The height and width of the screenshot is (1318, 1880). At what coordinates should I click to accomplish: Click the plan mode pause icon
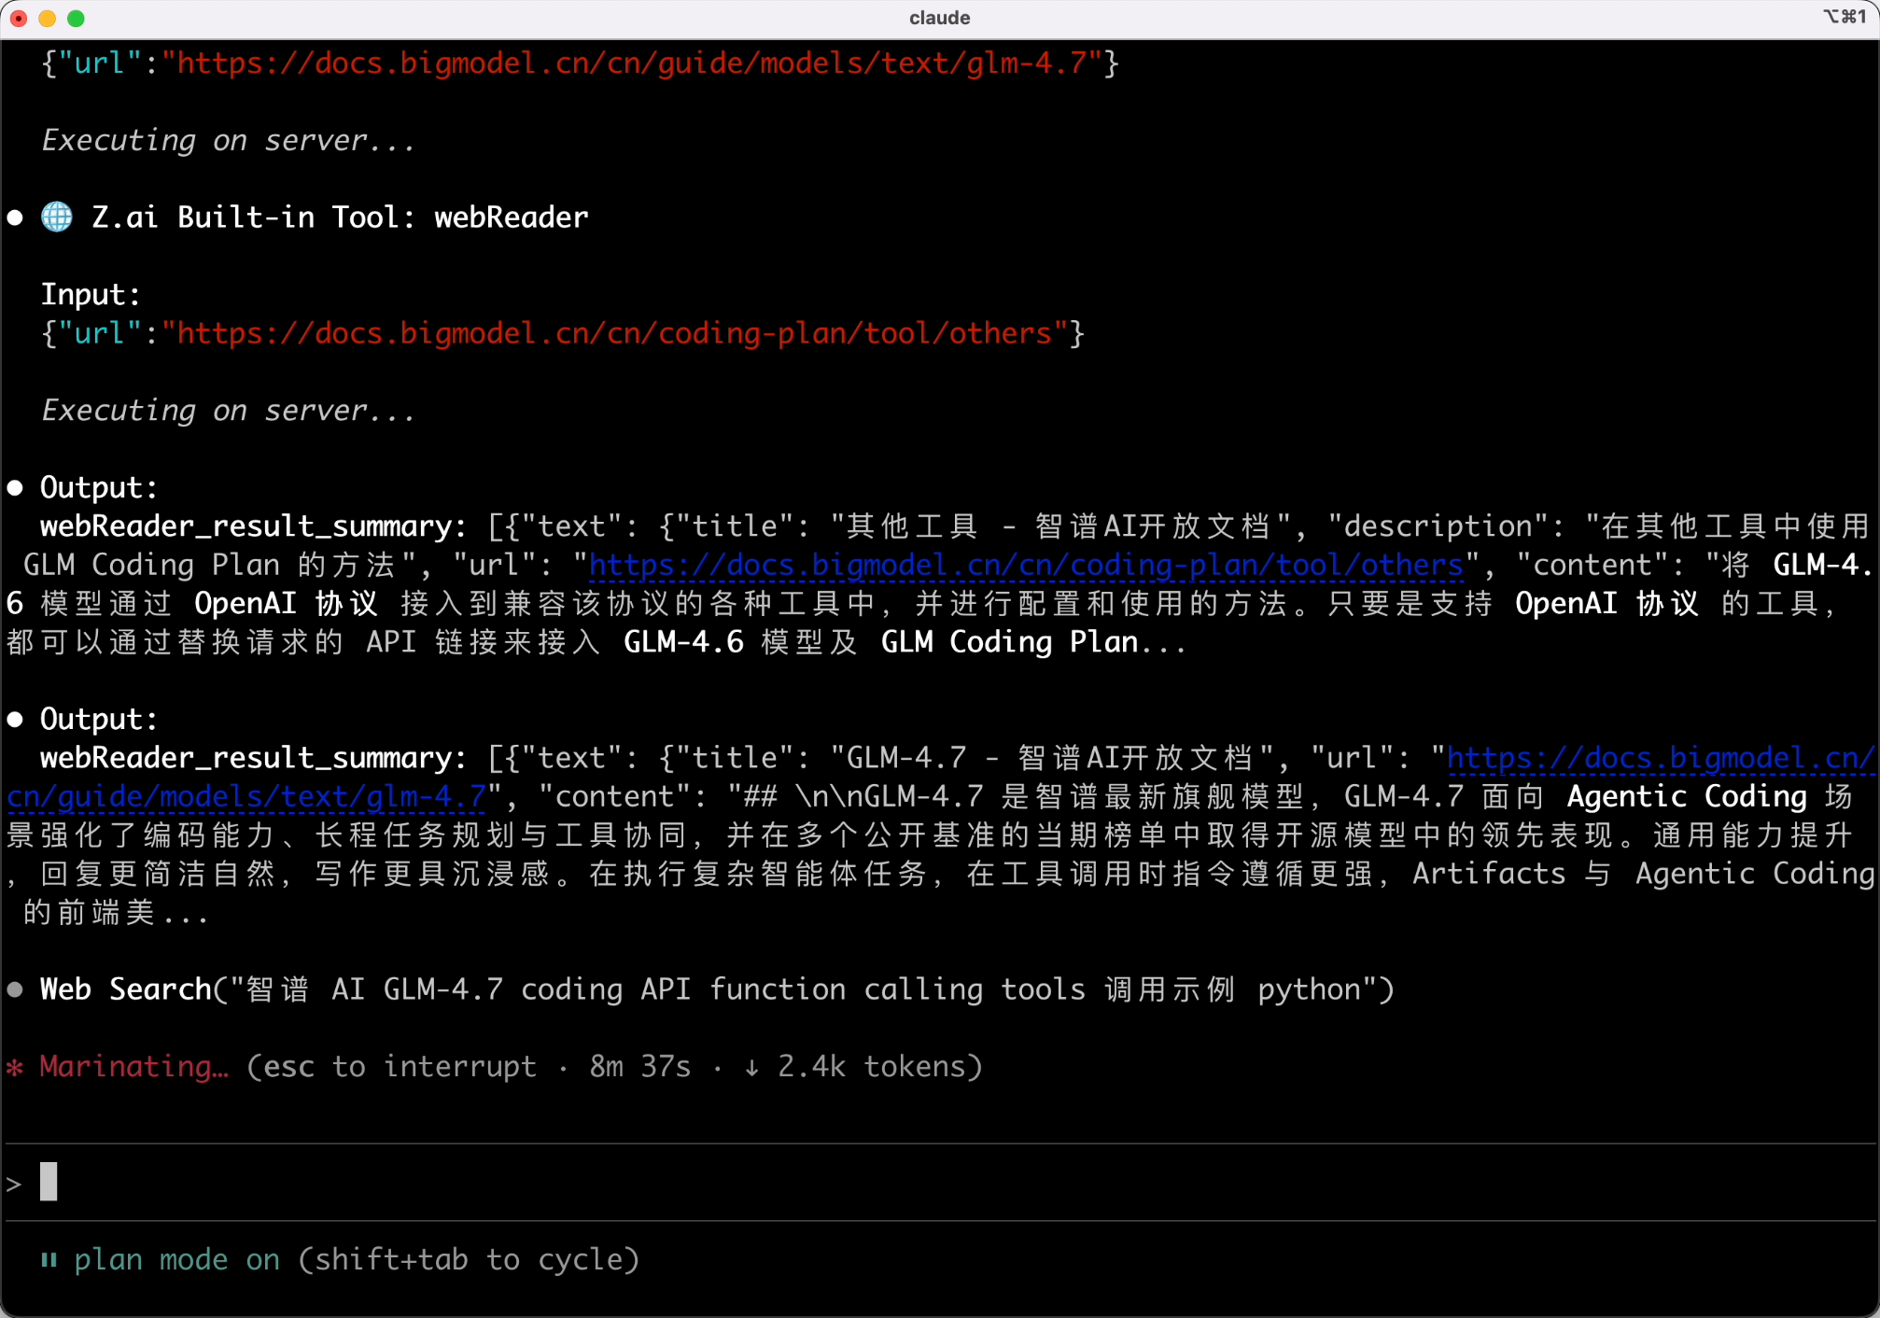49,1260
